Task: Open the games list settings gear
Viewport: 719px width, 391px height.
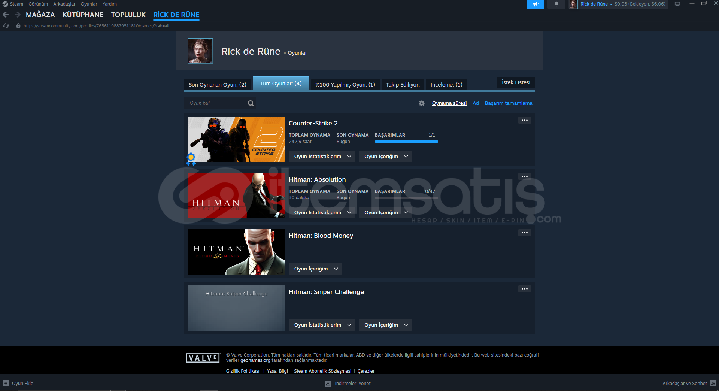Action: [x=422, y=103]
